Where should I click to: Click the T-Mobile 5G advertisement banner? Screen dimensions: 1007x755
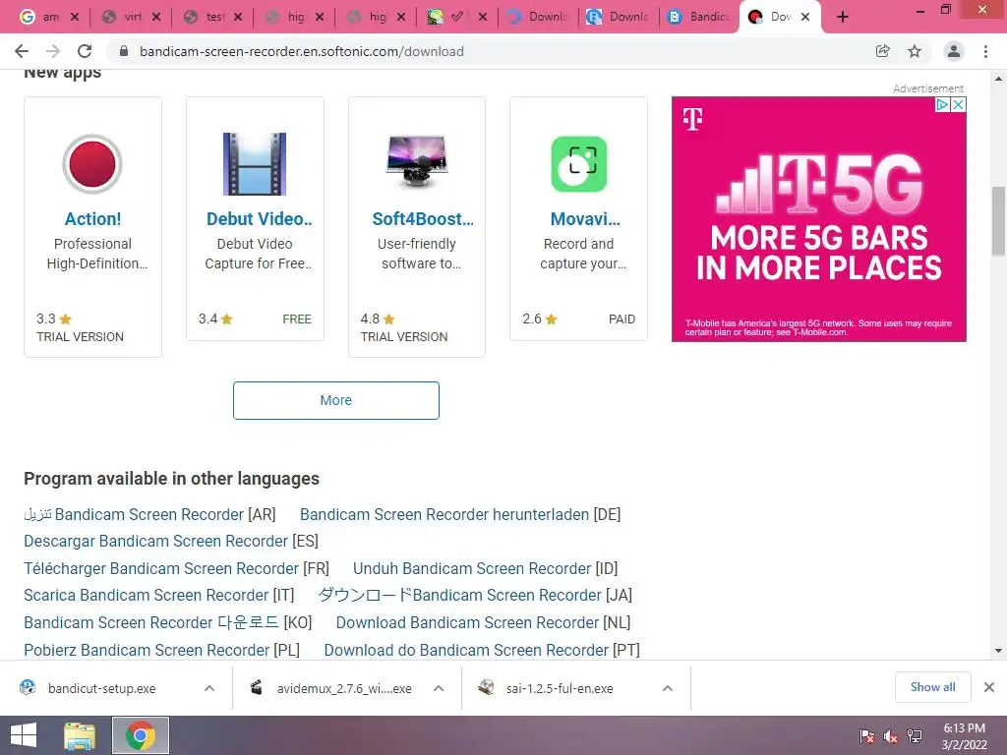[x=819, y=219]
